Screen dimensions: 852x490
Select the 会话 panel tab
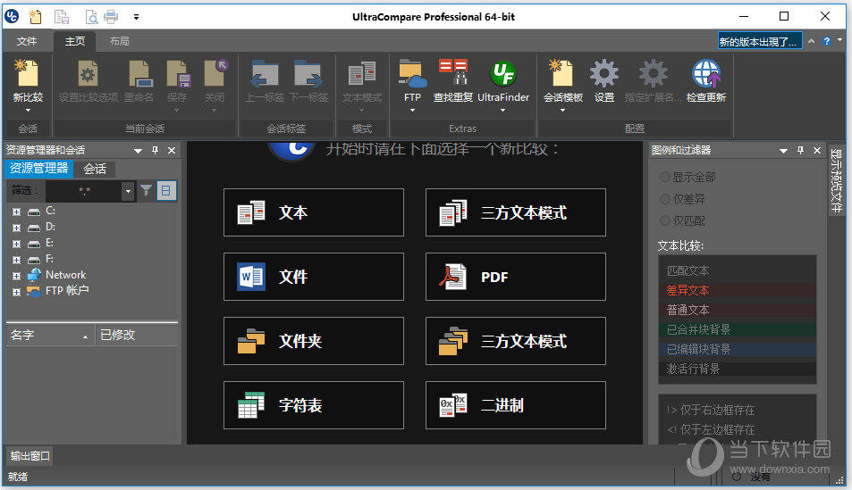95,169
